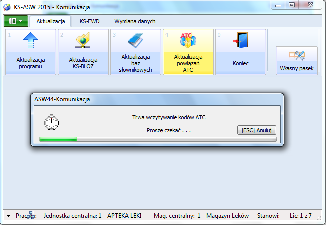Click the 'Stanowi' status bar entry
The width and height of the screenshot is (326, 225).
click(268, 216)
